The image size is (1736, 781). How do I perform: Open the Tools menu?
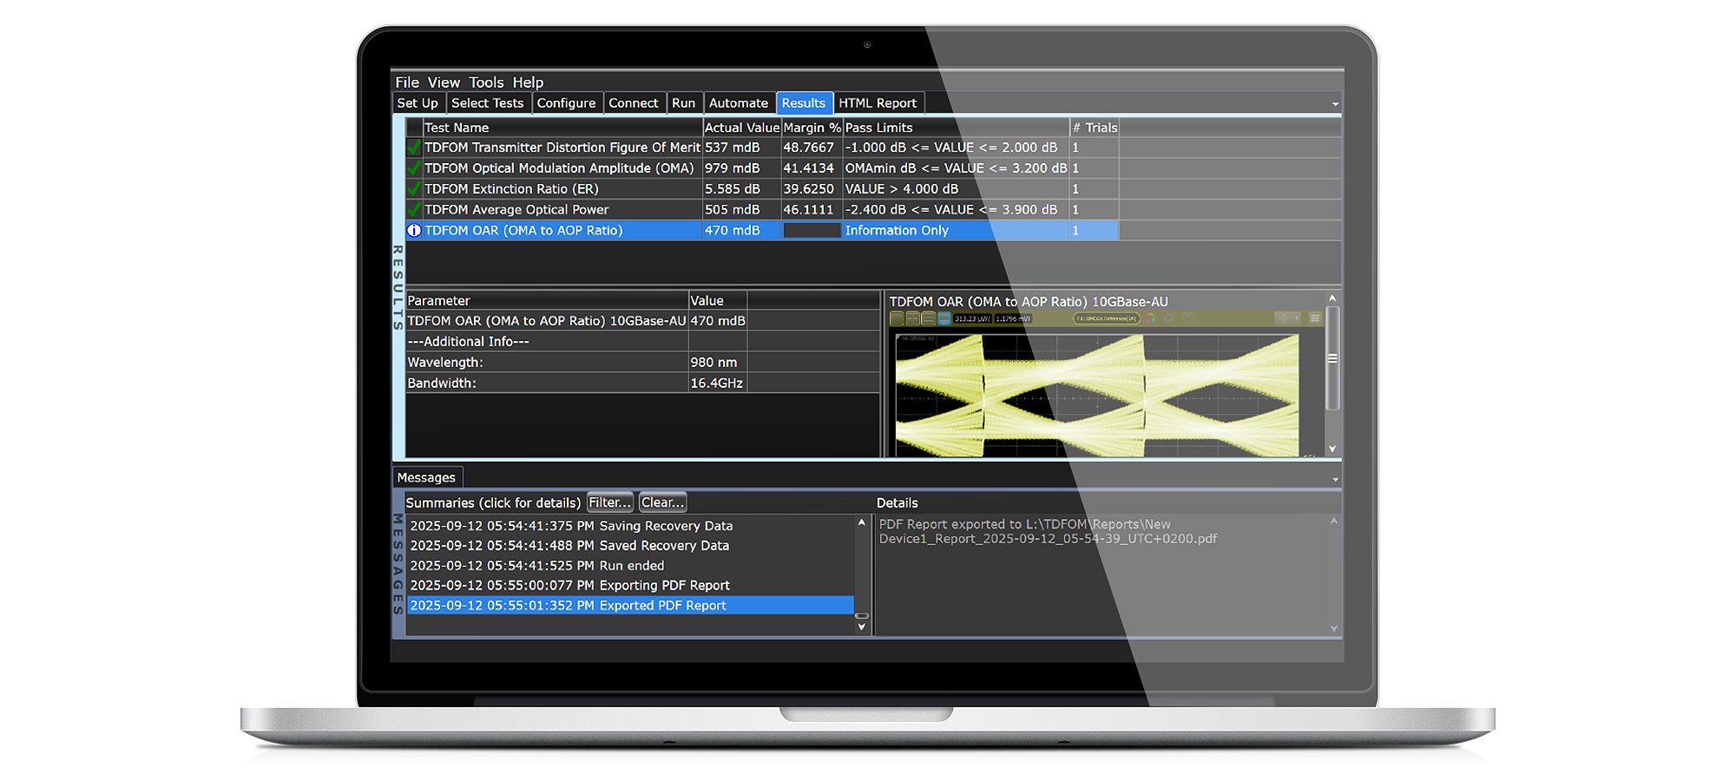[486, 82]
